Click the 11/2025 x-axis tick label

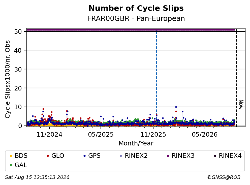click(x=153, y=135)
